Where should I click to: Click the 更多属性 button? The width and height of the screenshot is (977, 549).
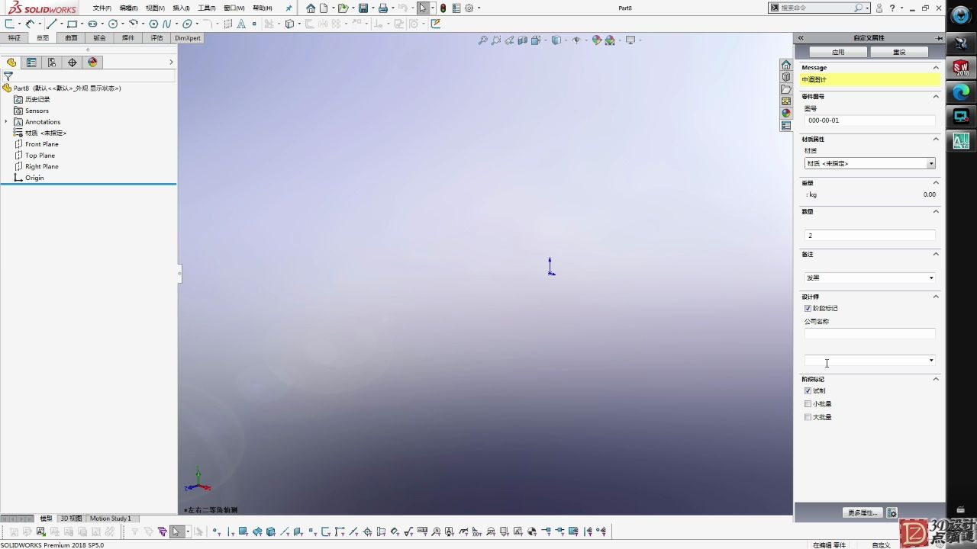click(x=863, y=512)
